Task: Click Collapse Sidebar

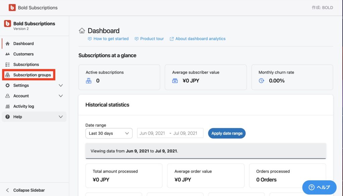Action: (x=29, y=190)
